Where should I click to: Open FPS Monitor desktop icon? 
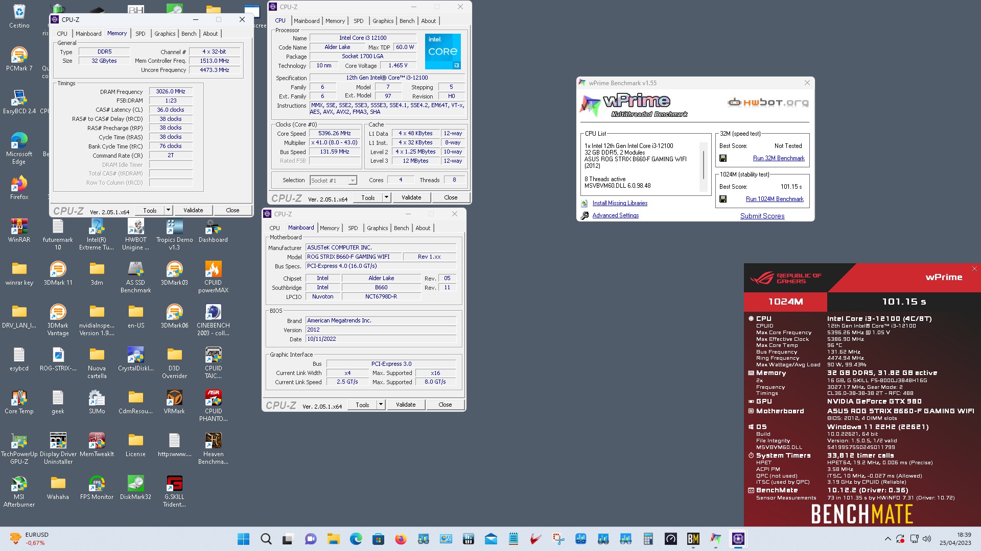pos(97,487)
